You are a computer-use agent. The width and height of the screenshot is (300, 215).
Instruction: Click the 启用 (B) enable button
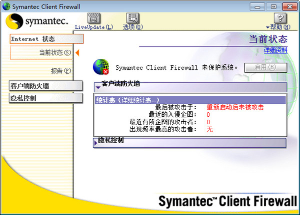point(266,68)
